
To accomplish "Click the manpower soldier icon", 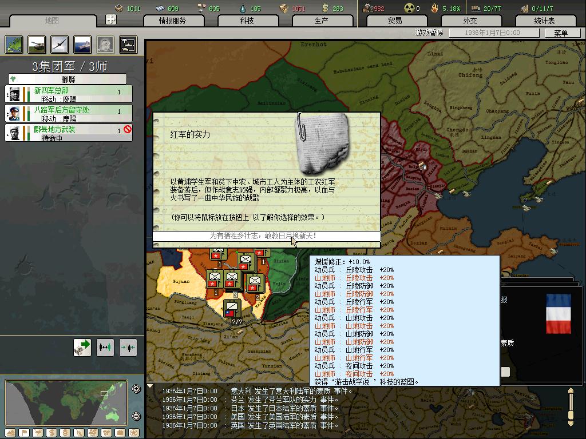I will (367, 8).
